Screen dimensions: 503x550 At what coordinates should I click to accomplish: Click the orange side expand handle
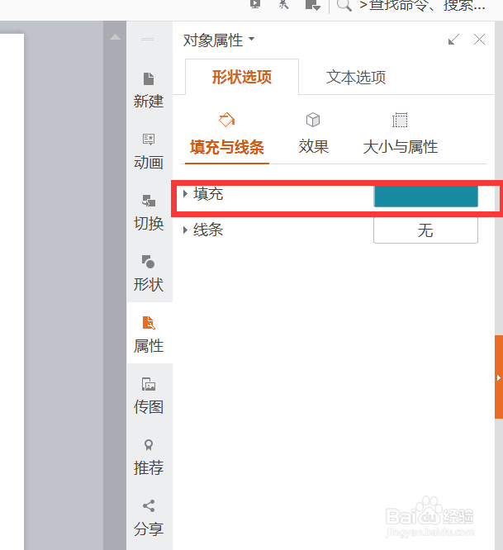click(499, 377)
